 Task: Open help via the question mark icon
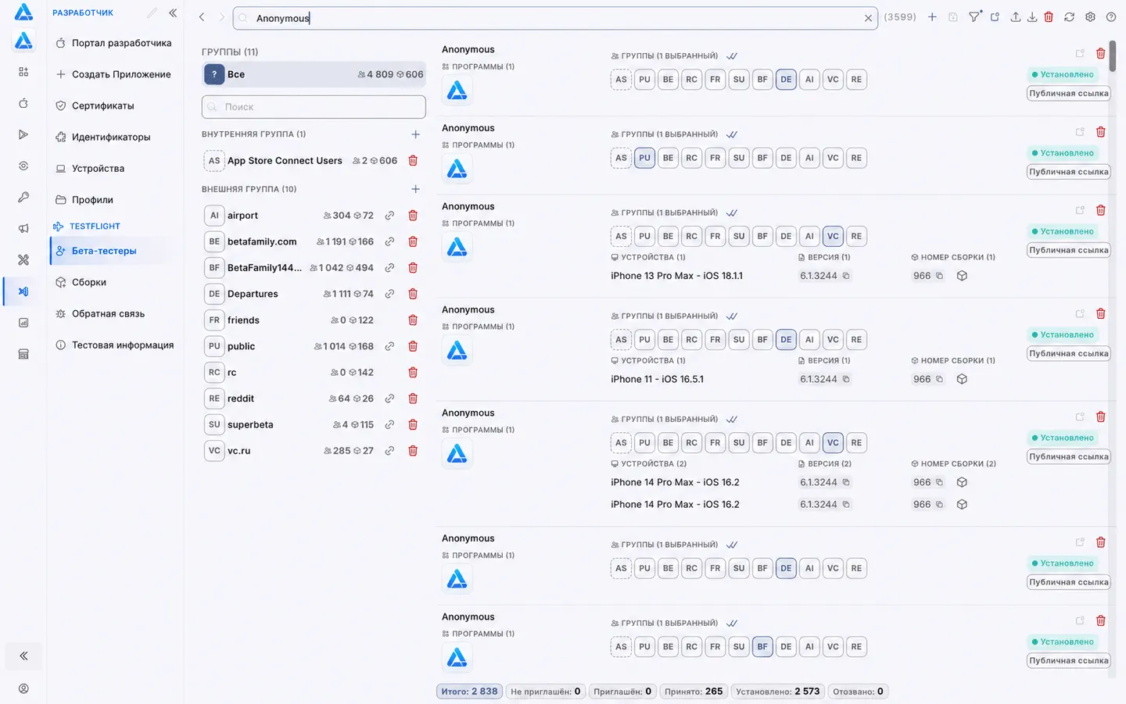tap(1111, 17)
